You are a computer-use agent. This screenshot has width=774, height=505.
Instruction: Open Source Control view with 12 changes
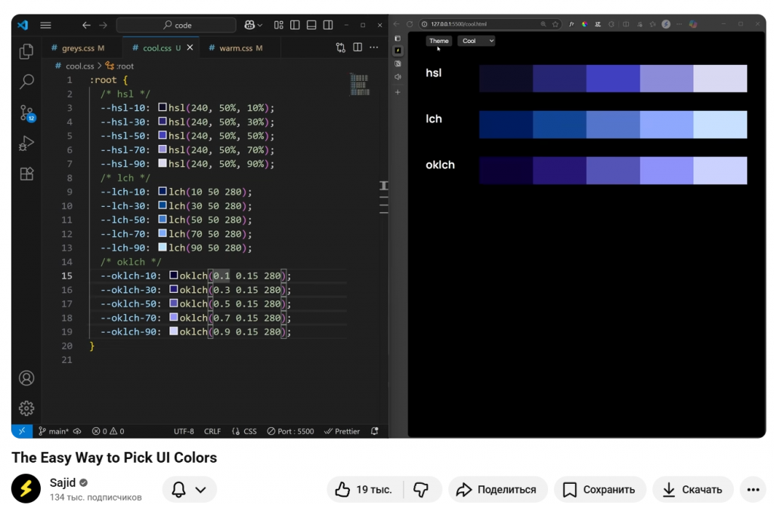coord(26,113)
